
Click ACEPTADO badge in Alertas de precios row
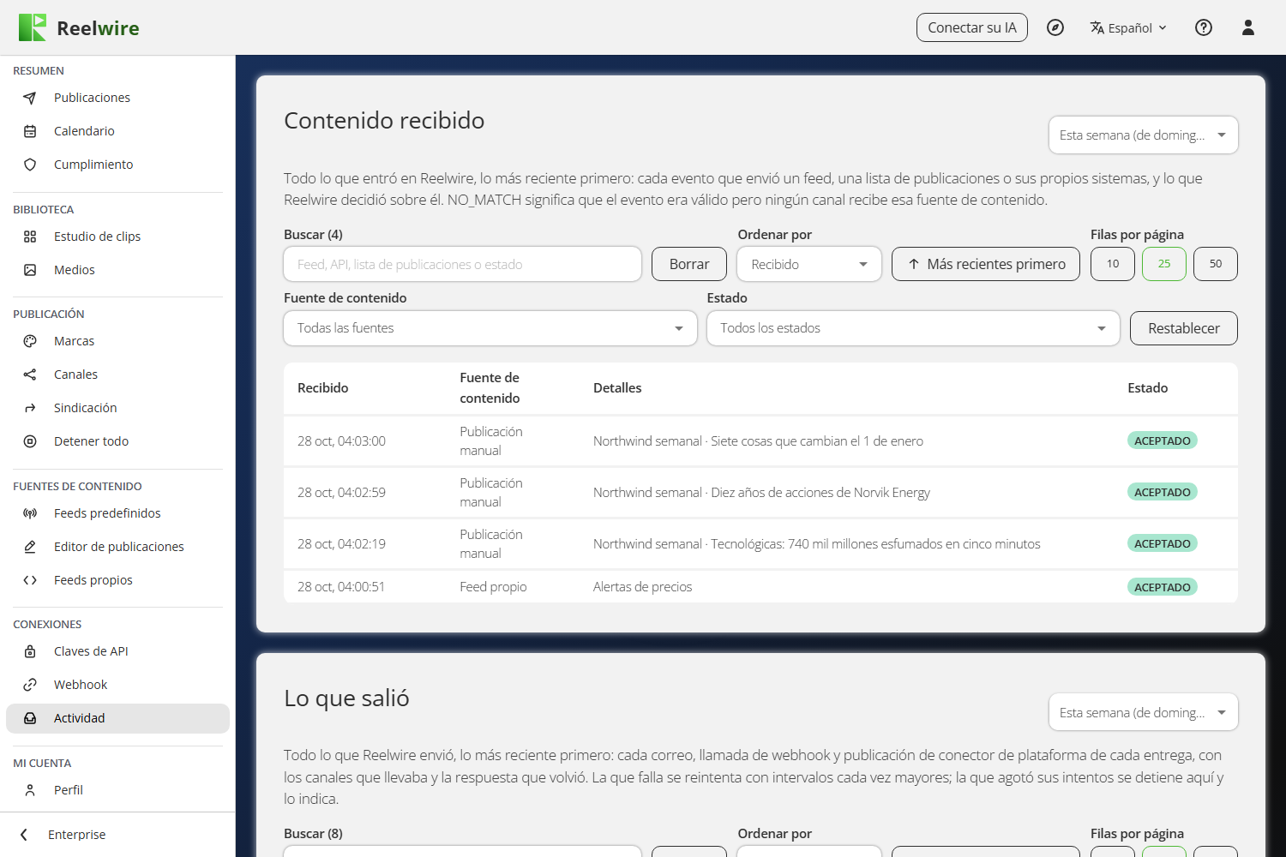pyautogui.click(x=1163, y=587)
